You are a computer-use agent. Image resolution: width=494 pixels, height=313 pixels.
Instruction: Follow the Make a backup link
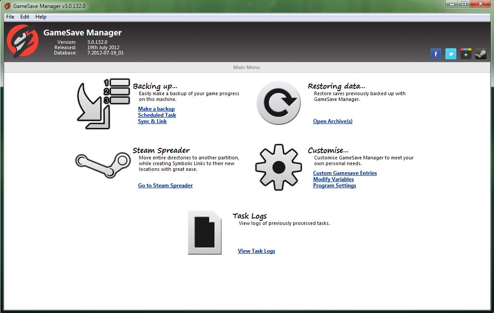click(x=156, y=109)
